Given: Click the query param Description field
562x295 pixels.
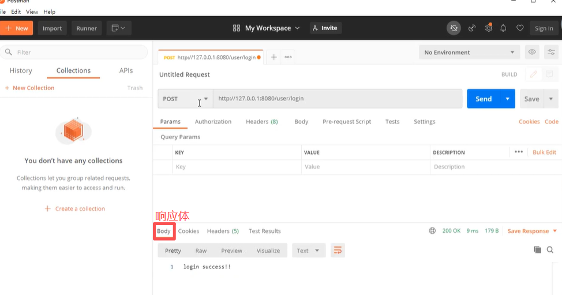Looking at the screenshot, I should point(496,167).
